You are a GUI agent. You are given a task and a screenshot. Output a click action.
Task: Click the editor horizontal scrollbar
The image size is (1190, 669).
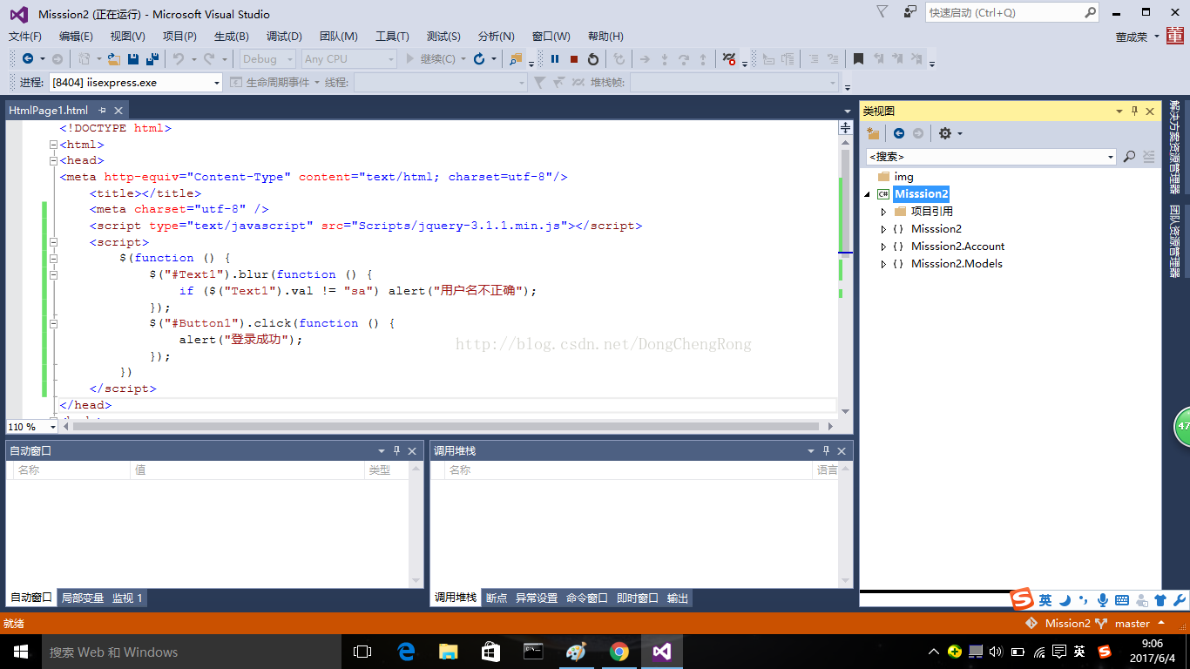point(444,427)
